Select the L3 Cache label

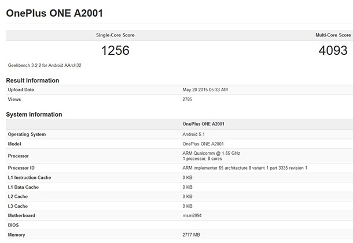click(18, 206)
